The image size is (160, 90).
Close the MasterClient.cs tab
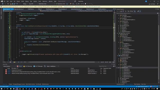(x=13, y=9)
